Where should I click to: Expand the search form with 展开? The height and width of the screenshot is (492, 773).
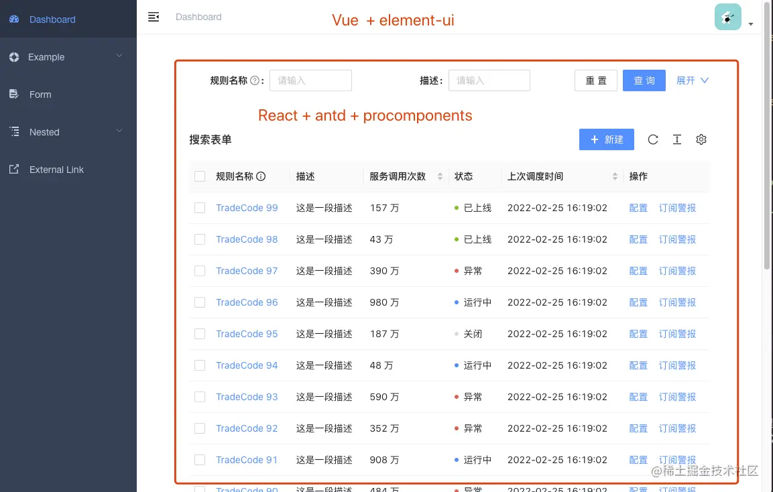tap(692, 80)
